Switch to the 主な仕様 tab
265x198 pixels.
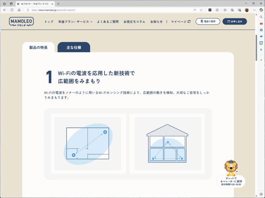(x=73, y=47)
